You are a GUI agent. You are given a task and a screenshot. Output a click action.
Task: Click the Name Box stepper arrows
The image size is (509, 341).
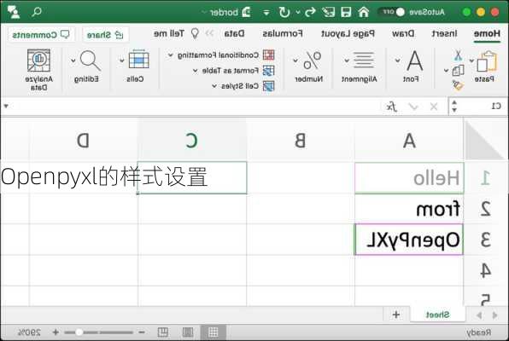tap(454, 106)
